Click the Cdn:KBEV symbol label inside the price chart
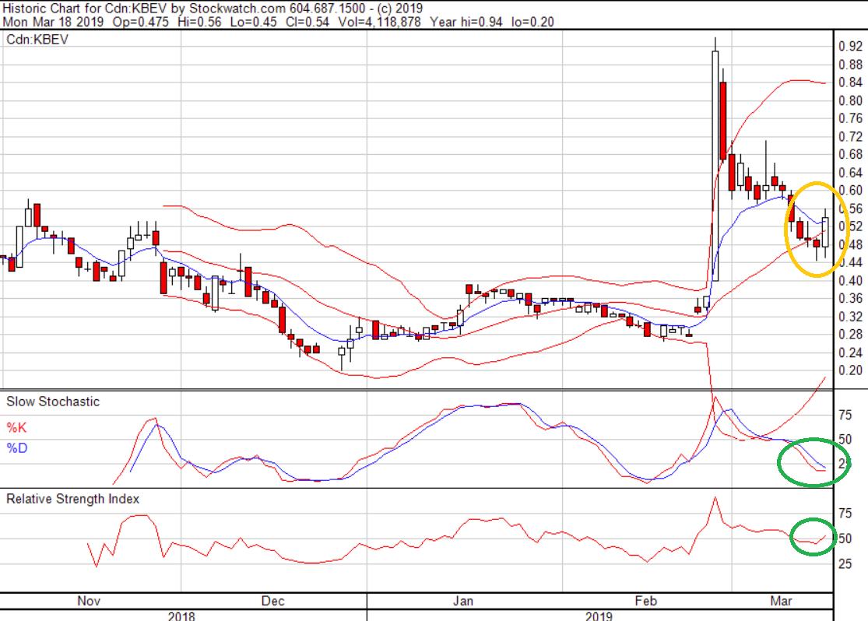The height and width of the screenshot is (621, 868). [x=37, y=39]
